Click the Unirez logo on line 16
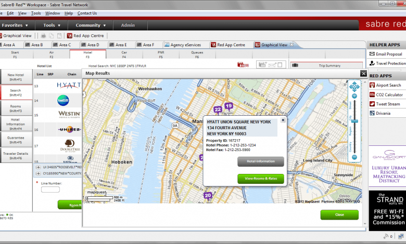 tap(69, 129)
